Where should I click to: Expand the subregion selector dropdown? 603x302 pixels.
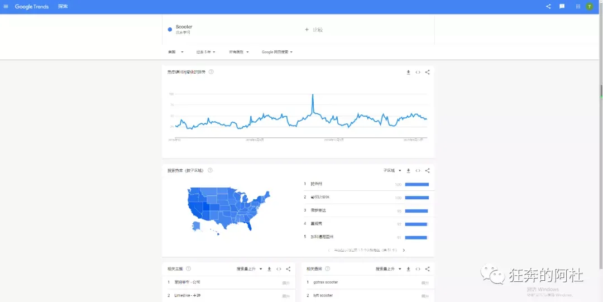393,171
